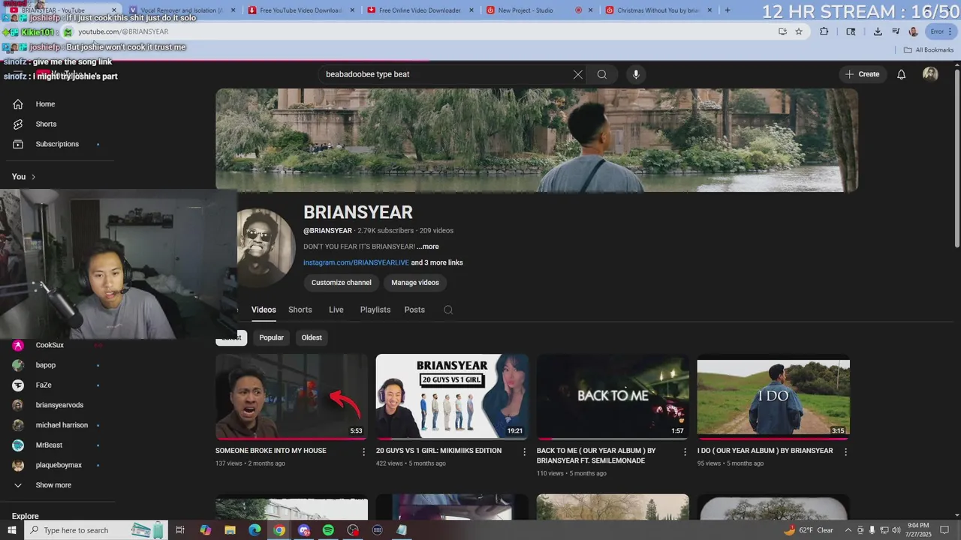Expand the You section in sidebar

point(24,177)
